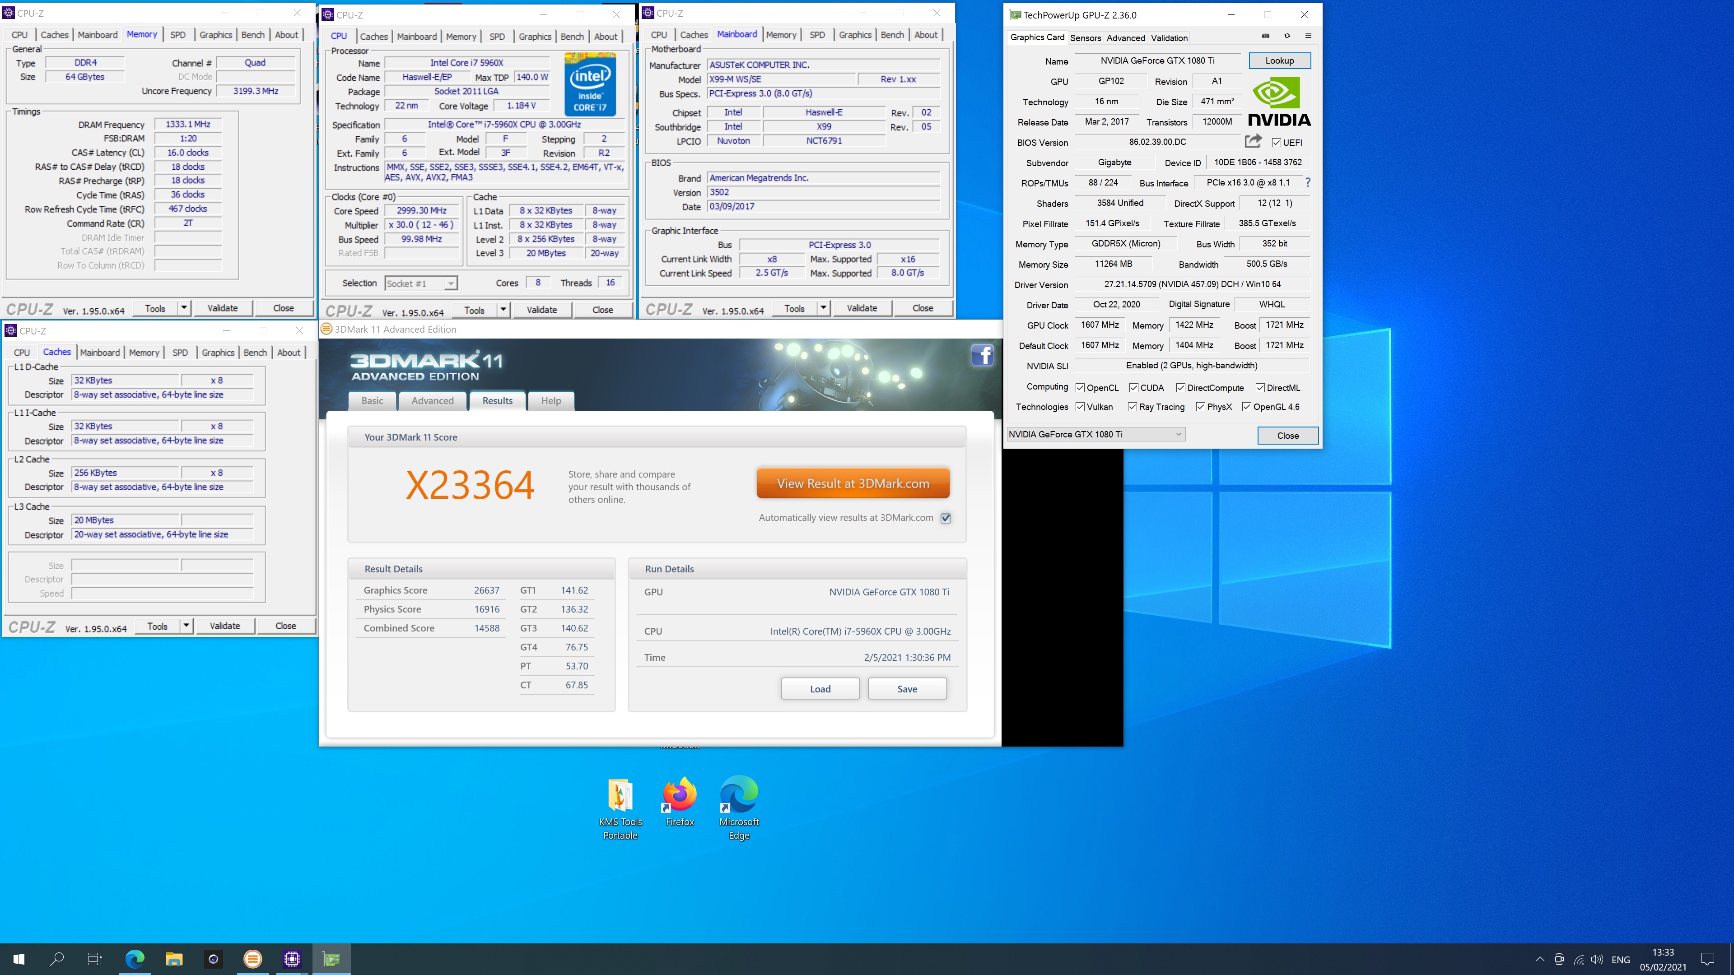Switch to the Basic tab in 3DMark 11

pyautogui.click(x=372, y=400)
